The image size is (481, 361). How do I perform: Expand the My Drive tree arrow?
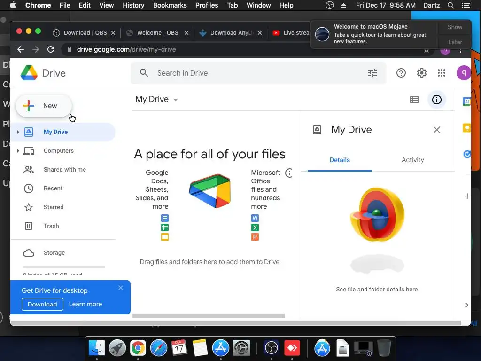click(18, 132)
